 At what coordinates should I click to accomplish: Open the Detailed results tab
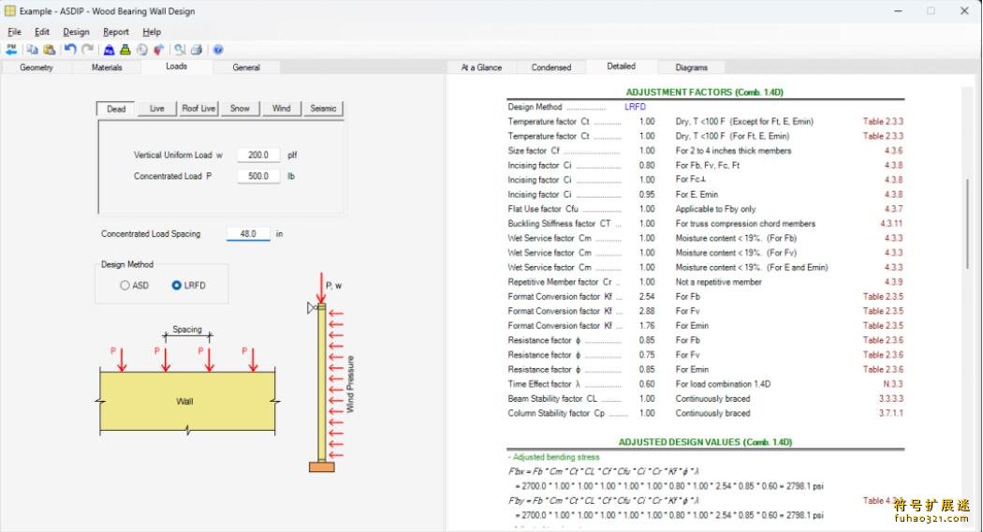point(622,66)
